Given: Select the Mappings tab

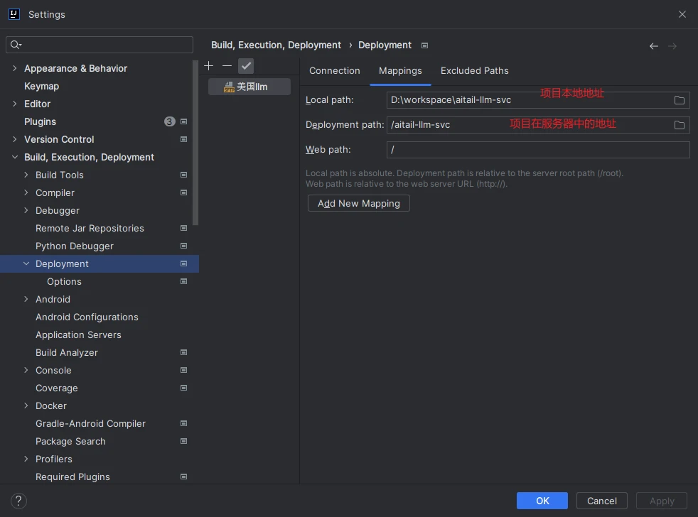Looking at the screenshot, I should pyautogui.click(x=400, y=71).
